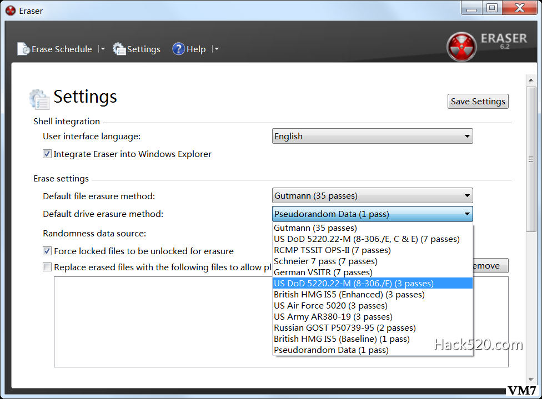Open the User interface language dropdown
This screenshot has height=399, width=542.
[372, 136]
